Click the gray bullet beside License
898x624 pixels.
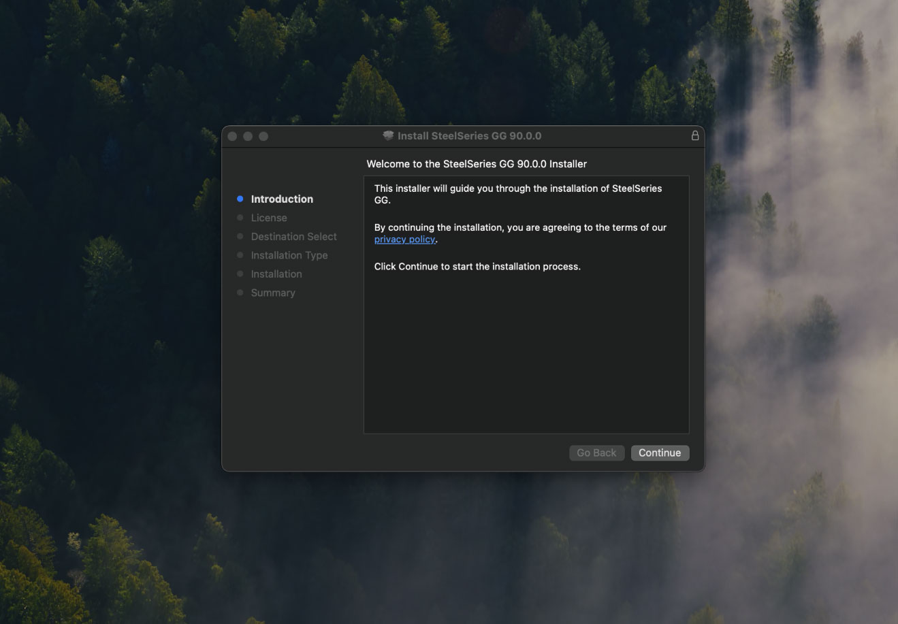pyautogui.click(x=240, y=218)
